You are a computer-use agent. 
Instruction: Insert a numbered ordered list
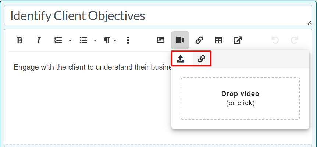pos(58,40)
